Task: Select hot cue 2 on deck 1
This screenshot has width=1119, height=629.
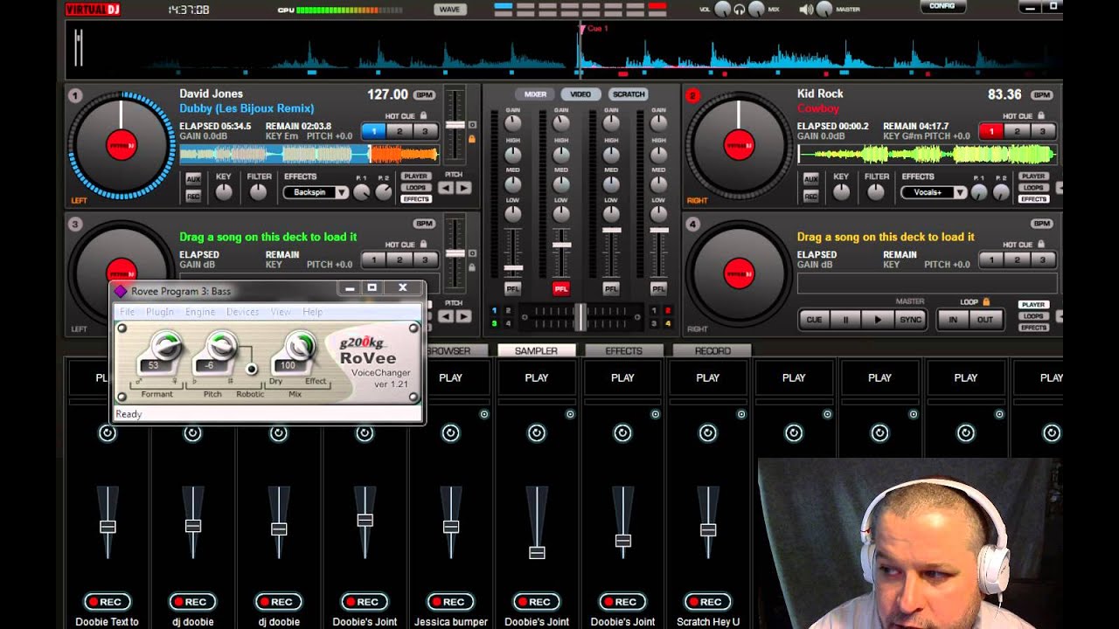Action: point(400,131)
